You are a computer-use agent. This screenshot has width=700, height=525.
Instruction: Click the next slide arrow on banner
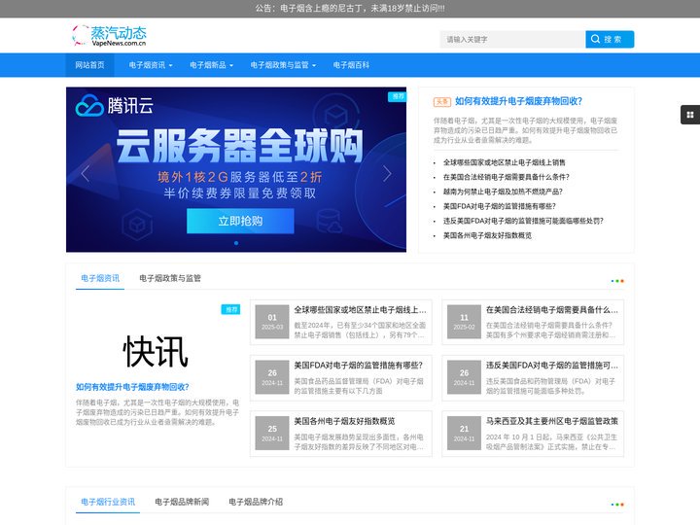[x=387, y=173]
